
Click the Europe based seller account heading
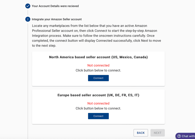click(98, 95)
